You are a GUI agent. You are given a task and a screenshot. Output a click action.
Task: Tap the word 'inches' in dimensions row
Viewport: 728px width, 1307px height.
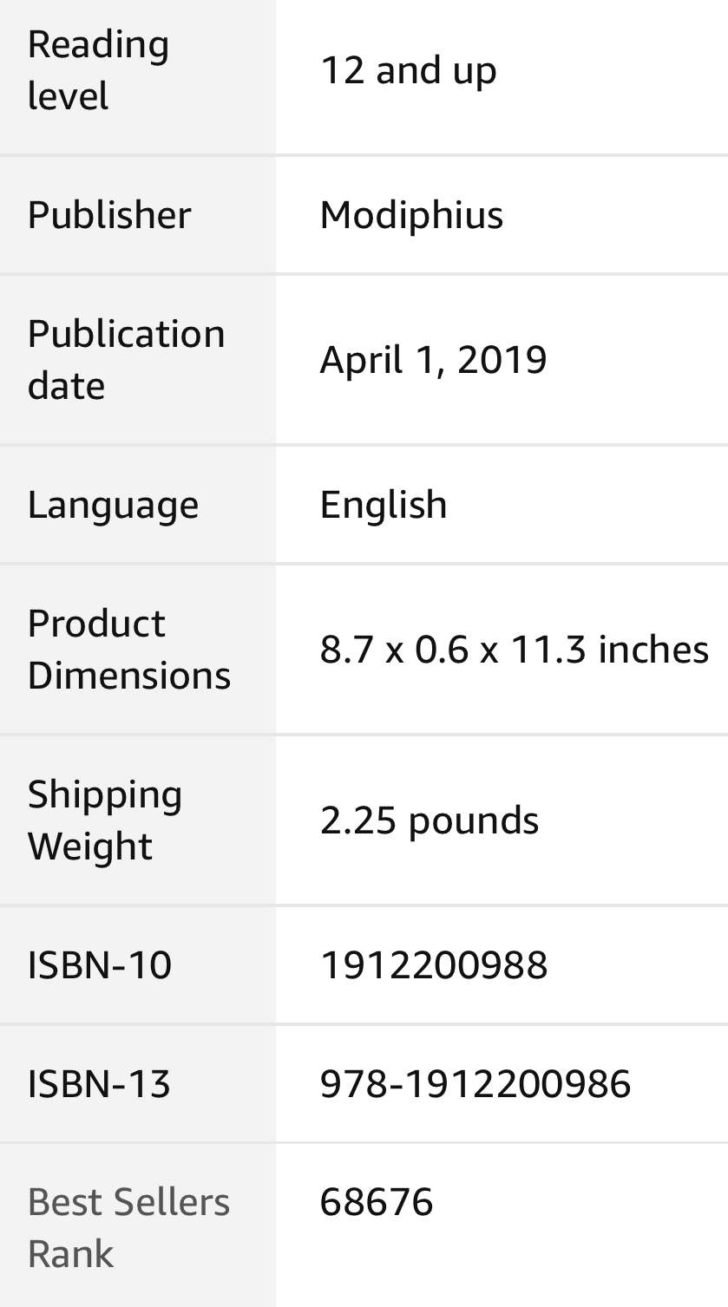coord(653,650)
